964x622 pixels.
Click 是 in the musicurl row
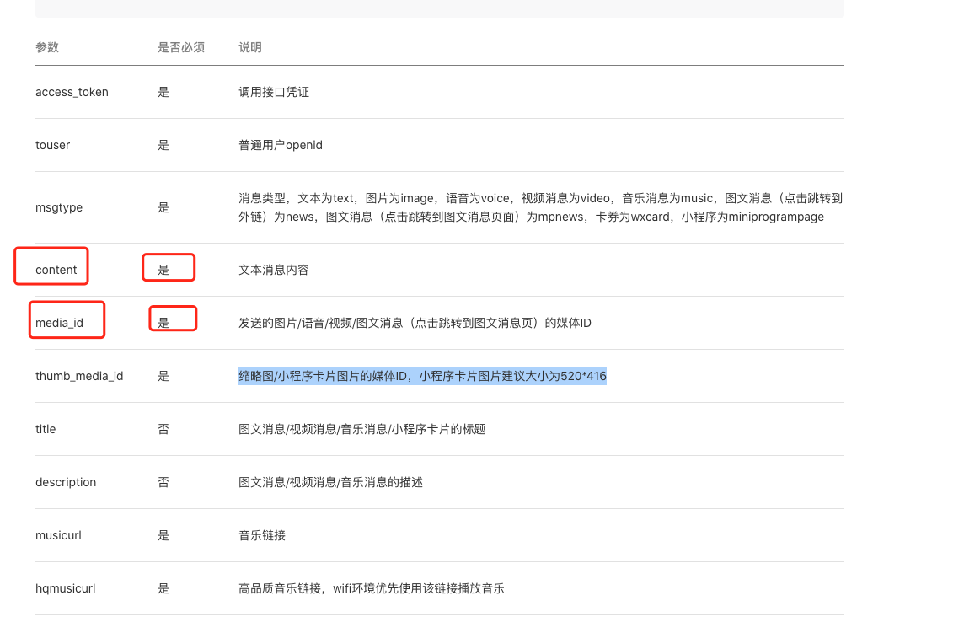pos(163,535)
